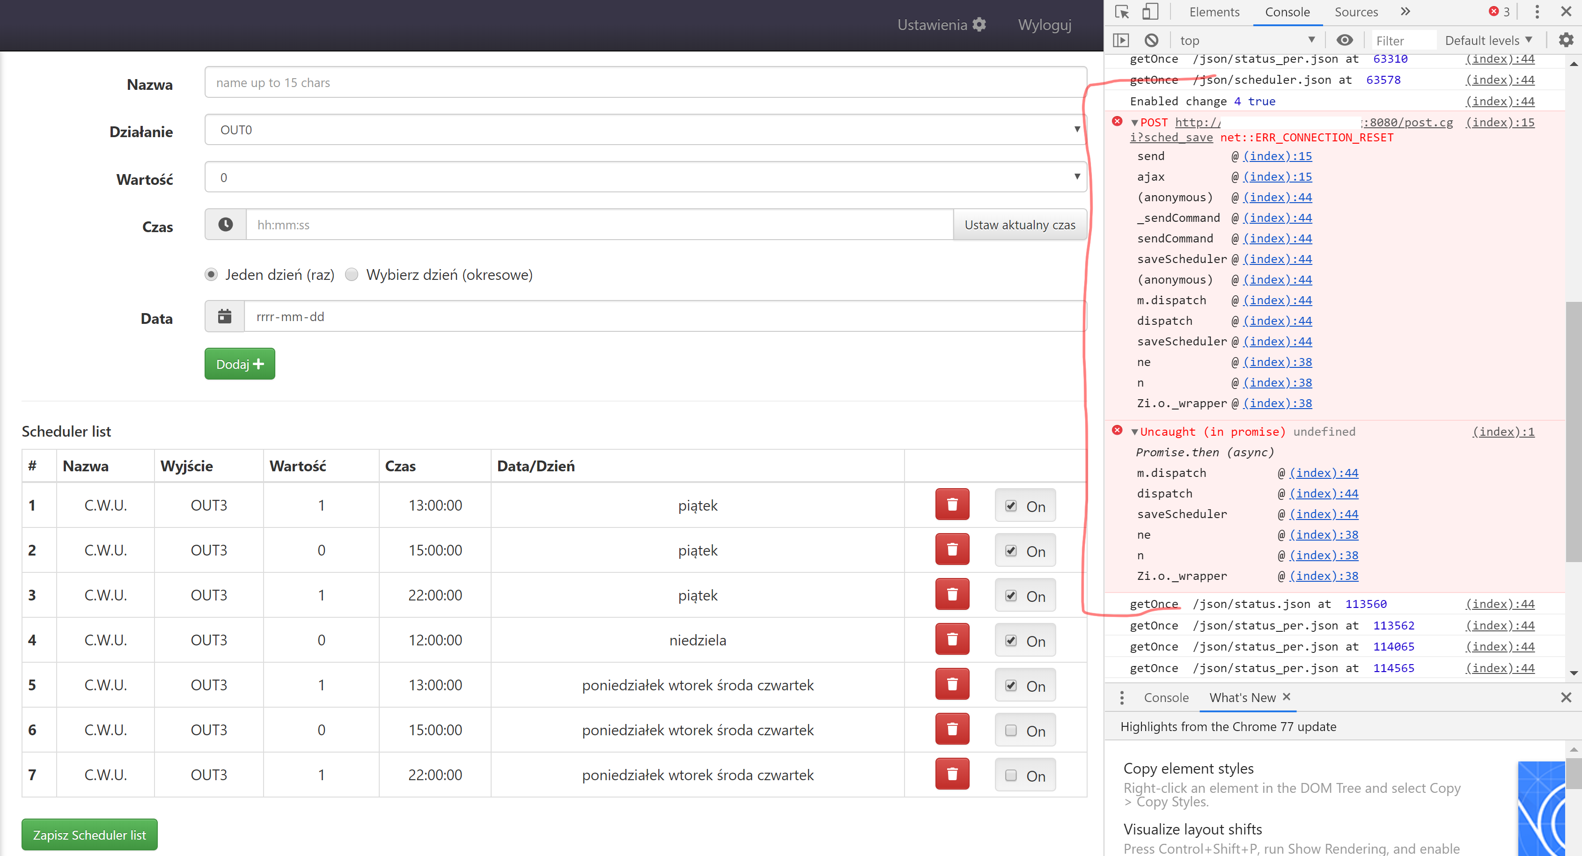1582x856 pixels.
Task: Collapse the POST error stack trace triangle
Action: (x=1134, y=123)
